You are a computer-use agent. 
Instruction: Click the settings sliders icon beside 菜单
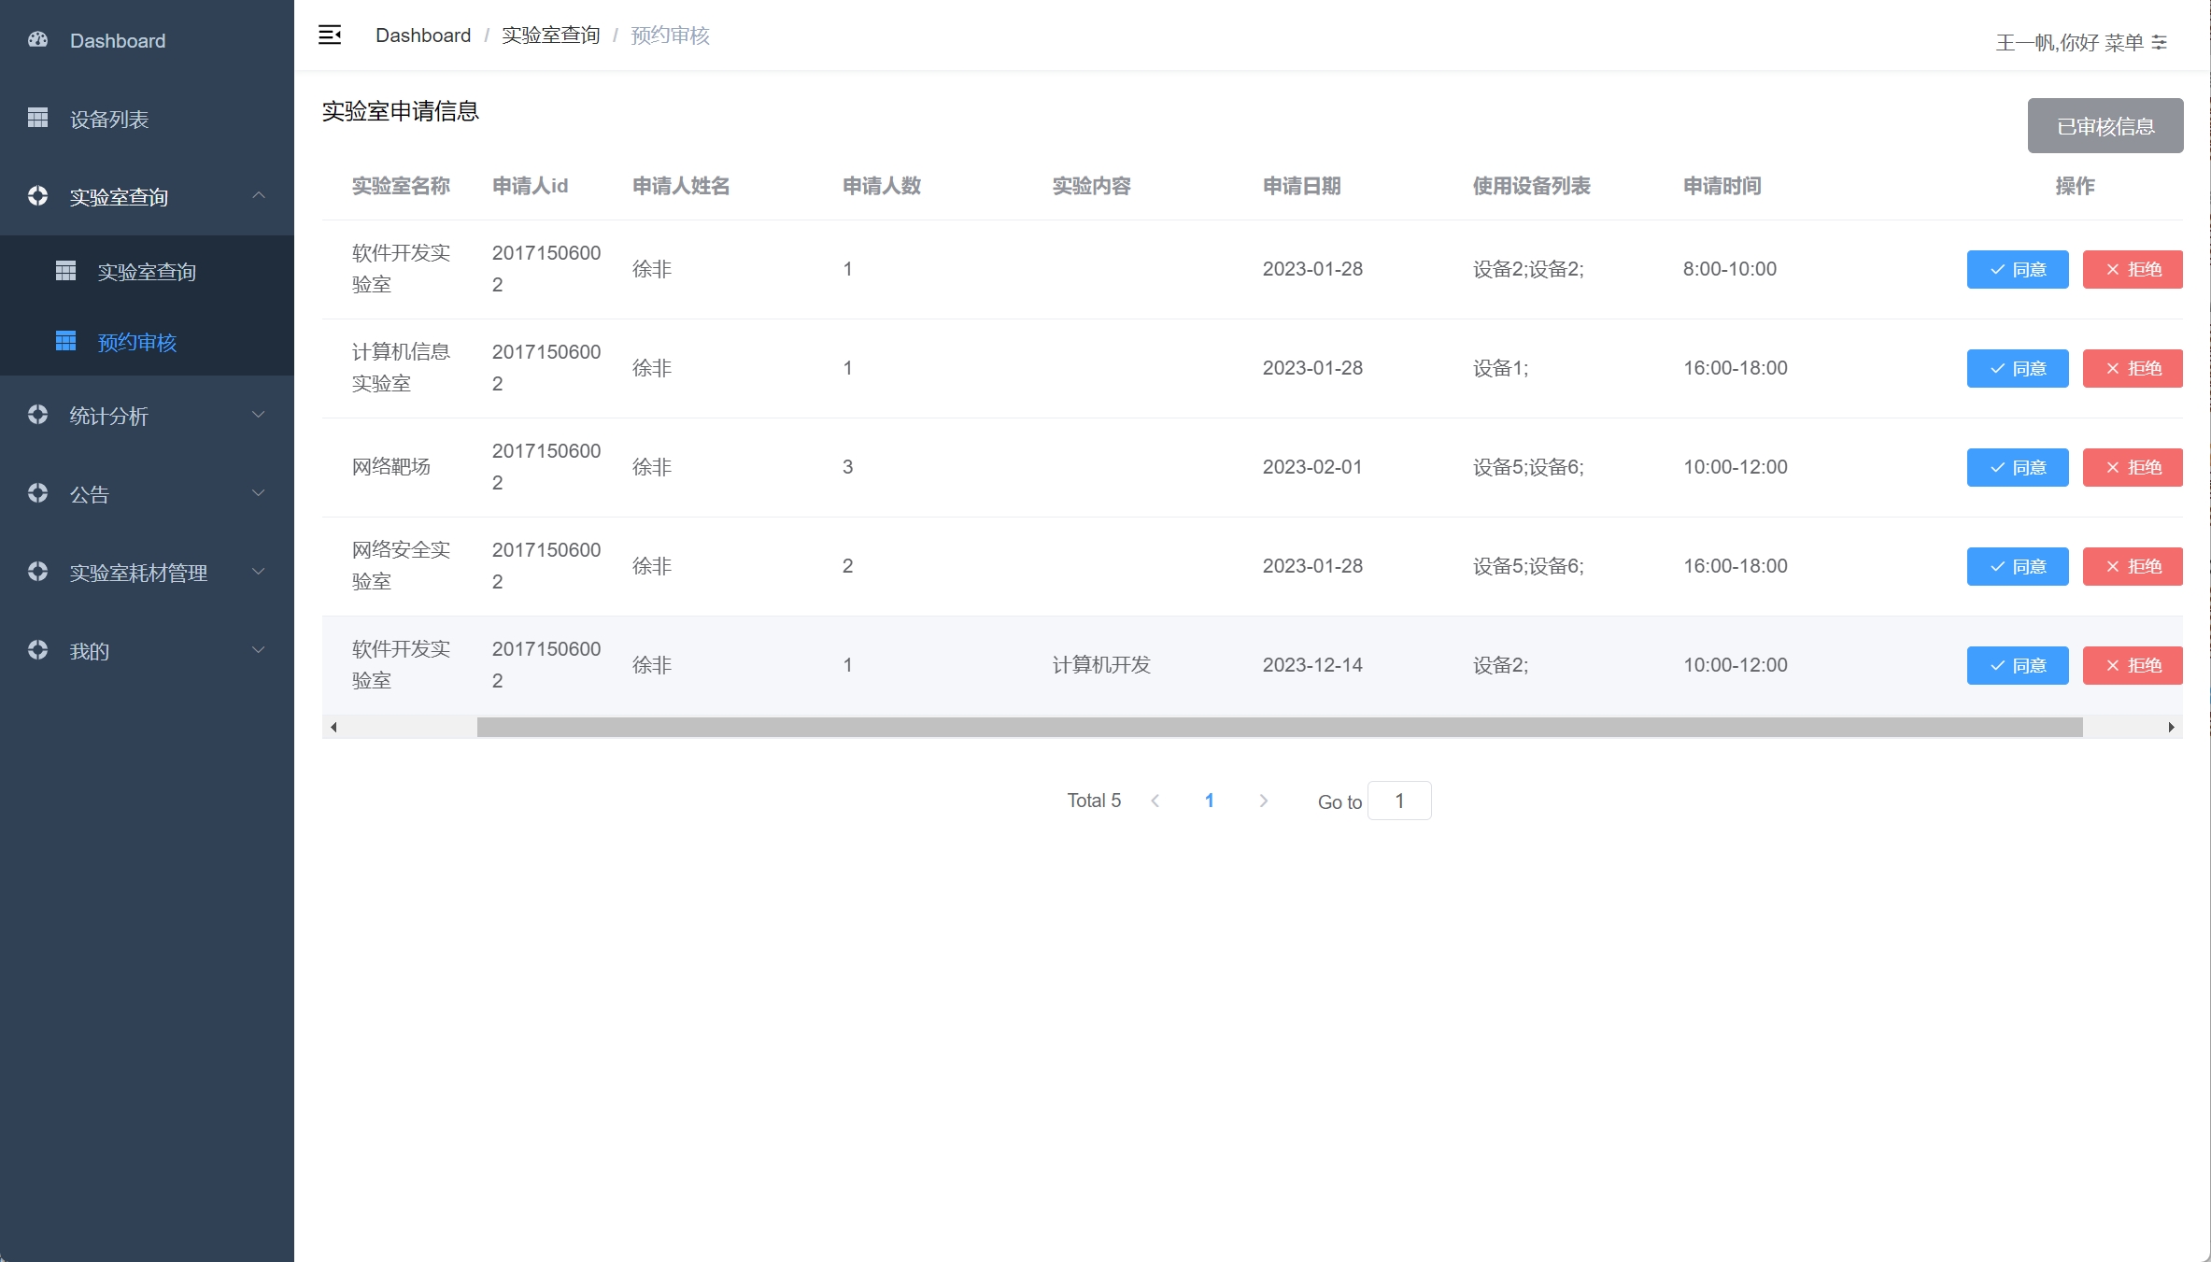(2160, 42)
